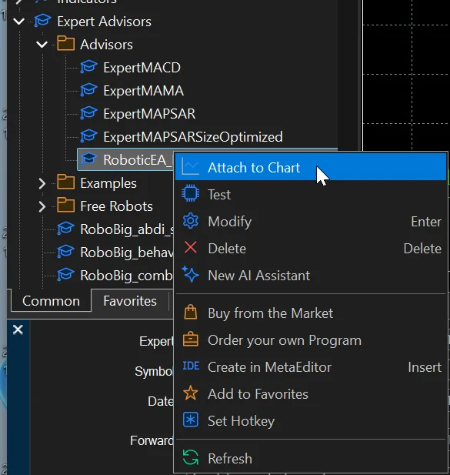Select RoboBig_comb expert in tree

pyautogui.click(x=127, y=276)
